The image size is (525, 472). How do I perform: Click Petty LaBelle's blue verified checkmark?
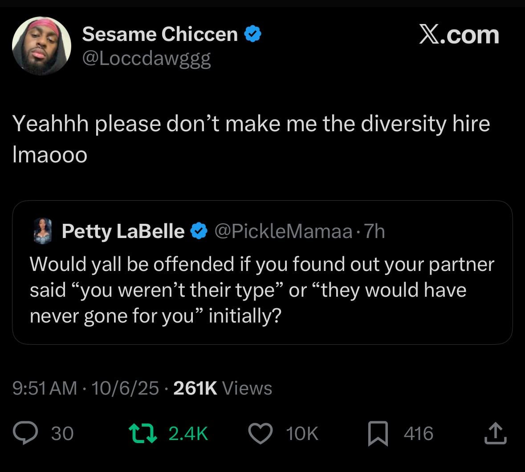coord(199,231)
